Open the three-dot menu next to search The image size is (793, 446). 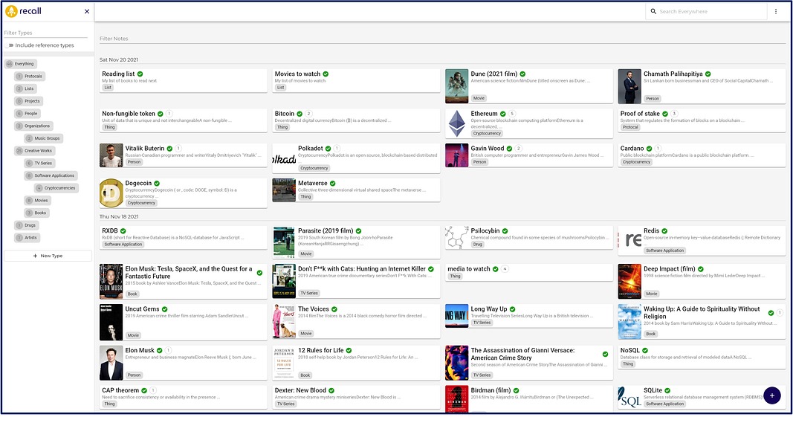(776, 11)
